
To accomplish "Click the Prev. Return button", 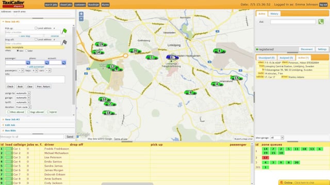I will click(x=43, y=86).
